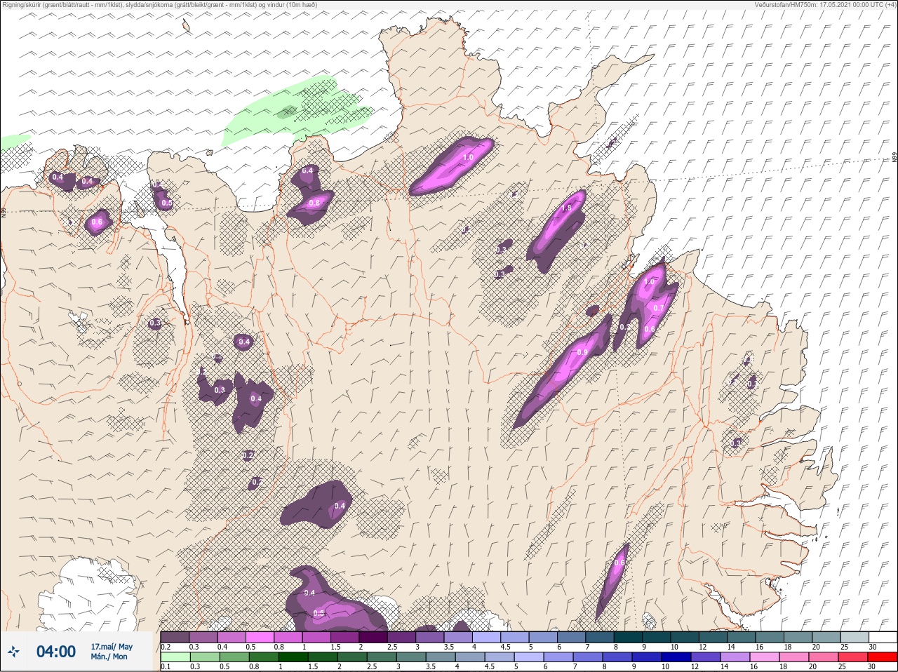Click the '0.1' label in the lower legend
Viewport: 898px width, 672px height.
[x=166, y=667]
